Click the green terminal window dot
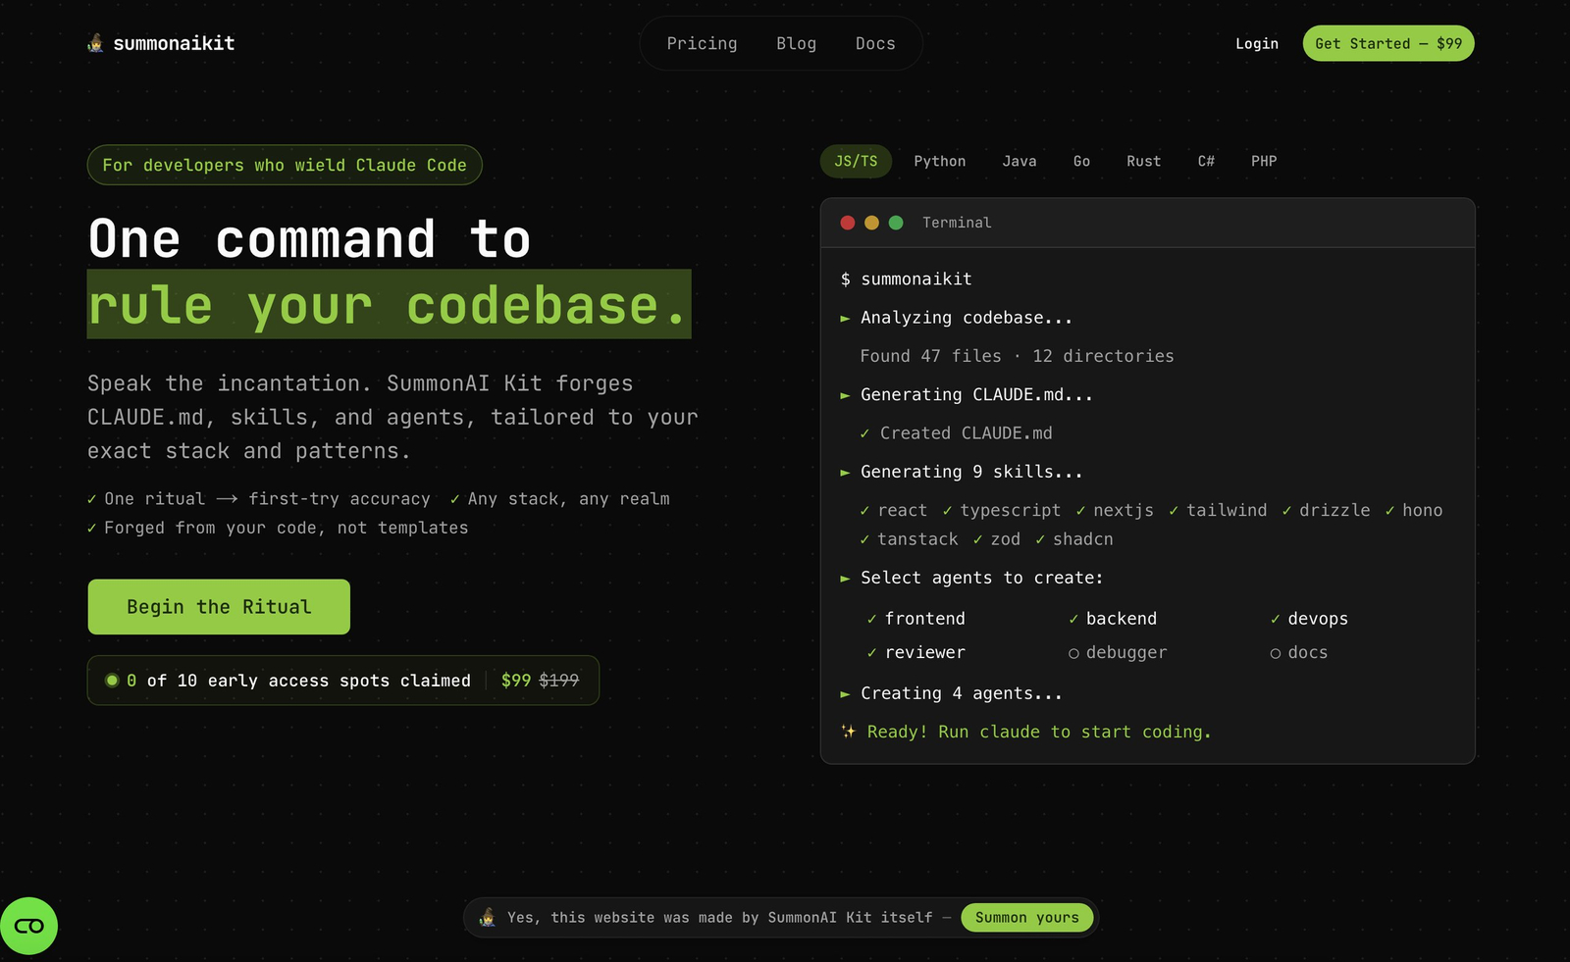Viewport: 1570px width, 962px height. (x=896, y=223)
